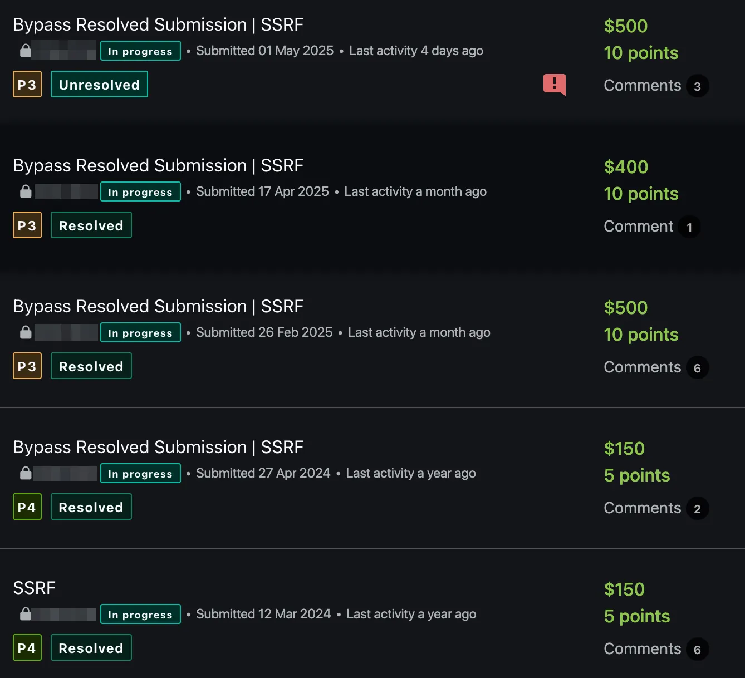Click the red alert notification icon
This screenshot has width=745, height=678.
coord(555,85)
